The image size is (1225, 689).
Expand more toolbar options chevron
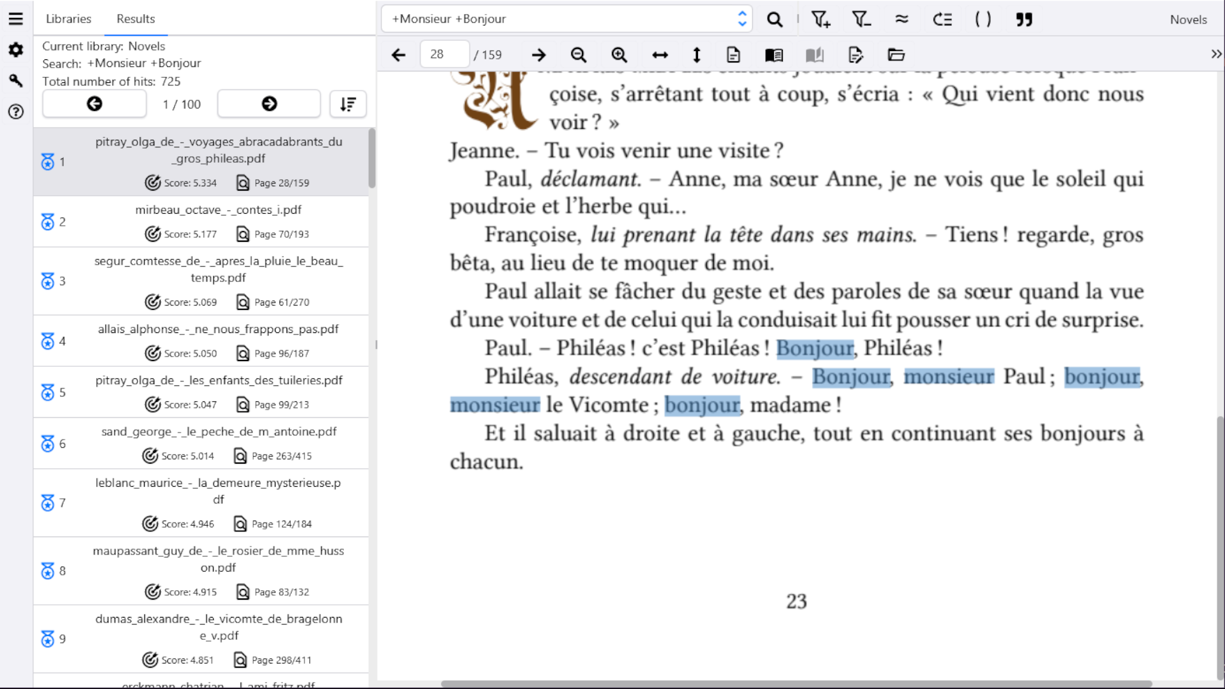tap(1216, 55)
